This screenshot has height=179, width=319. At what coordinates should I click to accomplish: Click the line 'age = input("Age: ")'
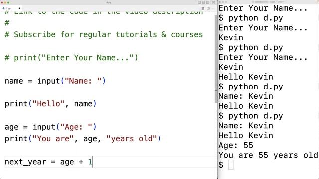[50, 127]
